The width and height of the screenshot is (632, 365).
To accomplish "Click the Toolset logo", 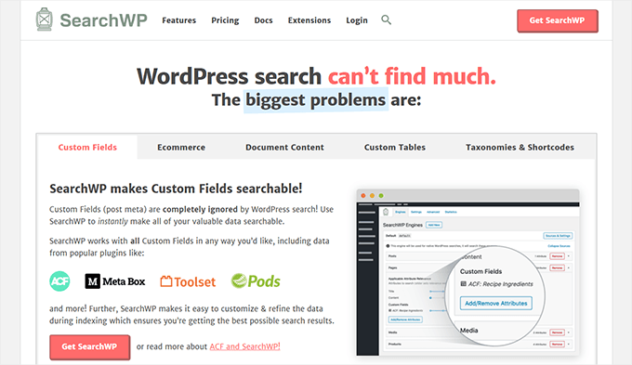I will 188,281.
